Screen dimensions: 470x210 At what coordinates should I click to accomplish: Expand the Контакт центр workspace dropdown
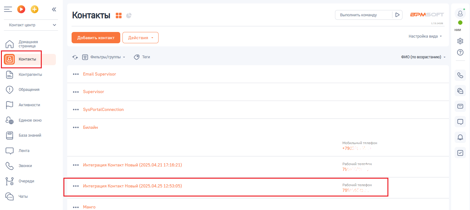pos(31,25)
